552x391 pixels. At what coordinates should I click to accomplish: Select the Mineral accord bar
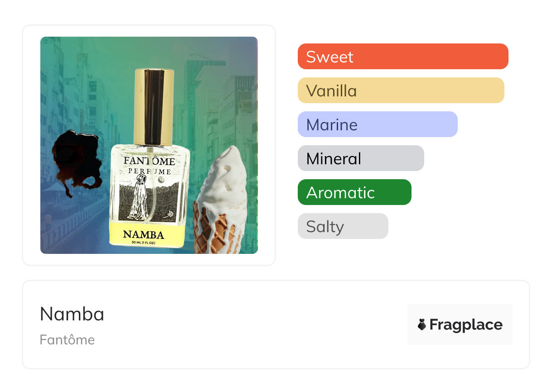361,158
